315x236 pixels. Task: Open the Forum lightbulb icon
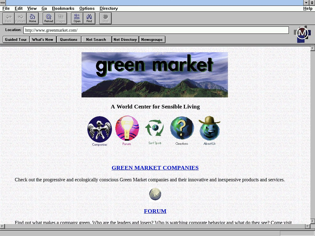click(127, 128)
